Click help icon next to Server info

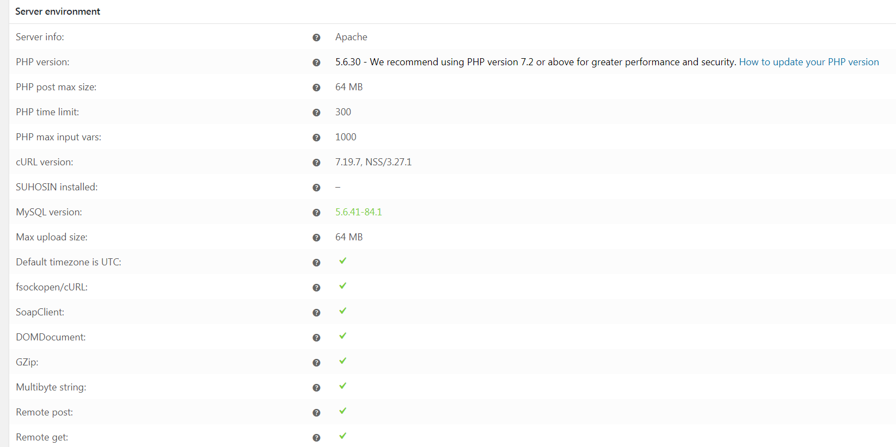[x=316, y=38]
